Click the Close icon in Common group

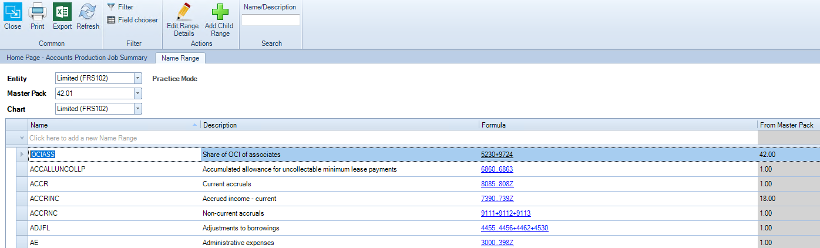(12, 11)
